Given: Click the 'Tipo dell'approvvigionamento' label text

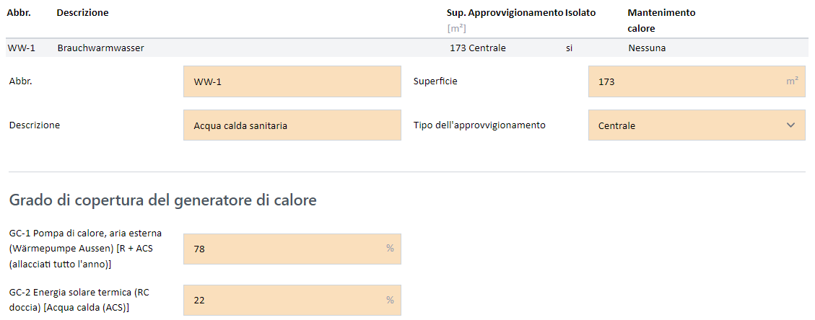Looking at the screenshot, I should 479,125.
